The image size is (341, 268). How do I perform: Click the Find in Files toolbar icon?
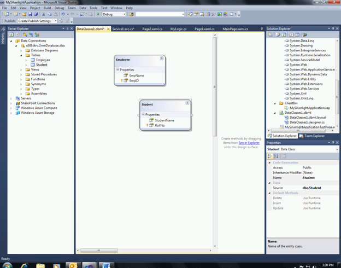[x=131, y=14]
